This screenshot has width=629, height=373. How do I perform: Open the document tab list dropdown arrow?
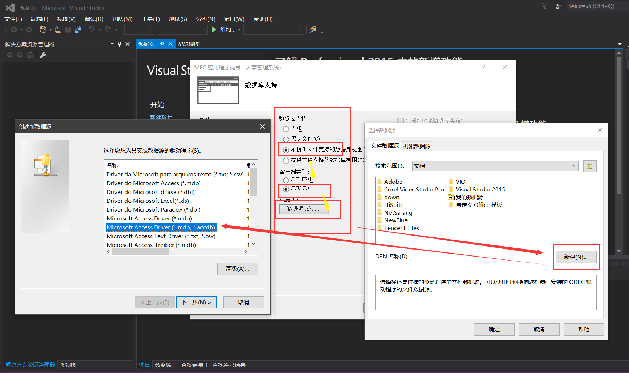pyautogui.click(x=620, y=44)
